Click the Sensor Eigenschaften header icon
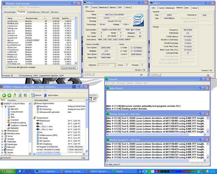The image size is (217, 174). pyautogui.click(x=35, y=103)
